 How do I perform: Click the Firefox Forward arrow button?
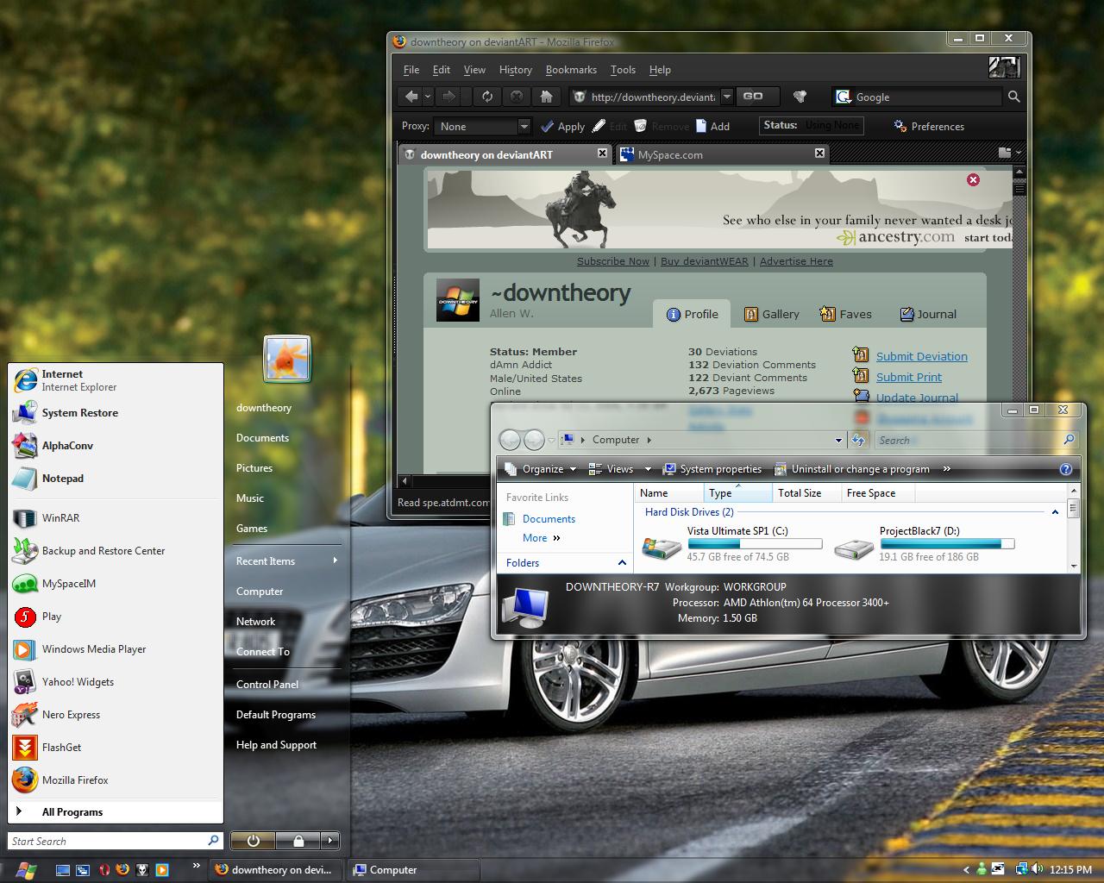tap(448, 97)
